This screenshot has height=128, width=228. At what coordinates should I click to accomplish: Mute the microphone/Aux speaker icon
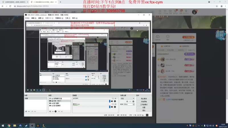(x=112, y=107)
